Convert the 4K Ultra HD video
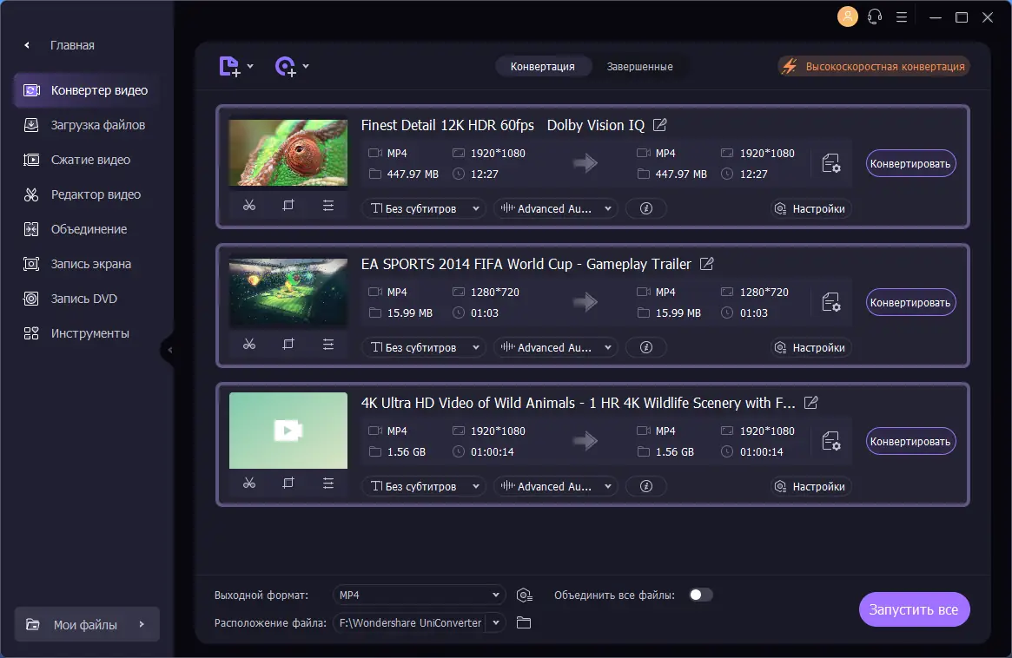Image resolution: width=1012 pixels, height=658 pixels. pos(910,441)
